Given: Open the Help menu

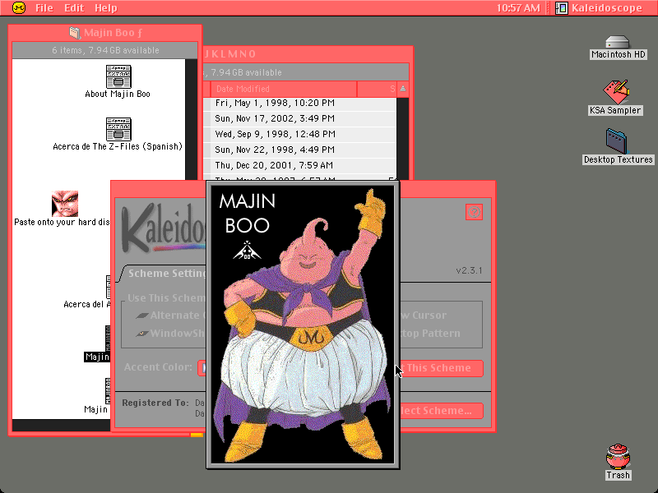Looking at the screenshot, I should coord(106,8).
